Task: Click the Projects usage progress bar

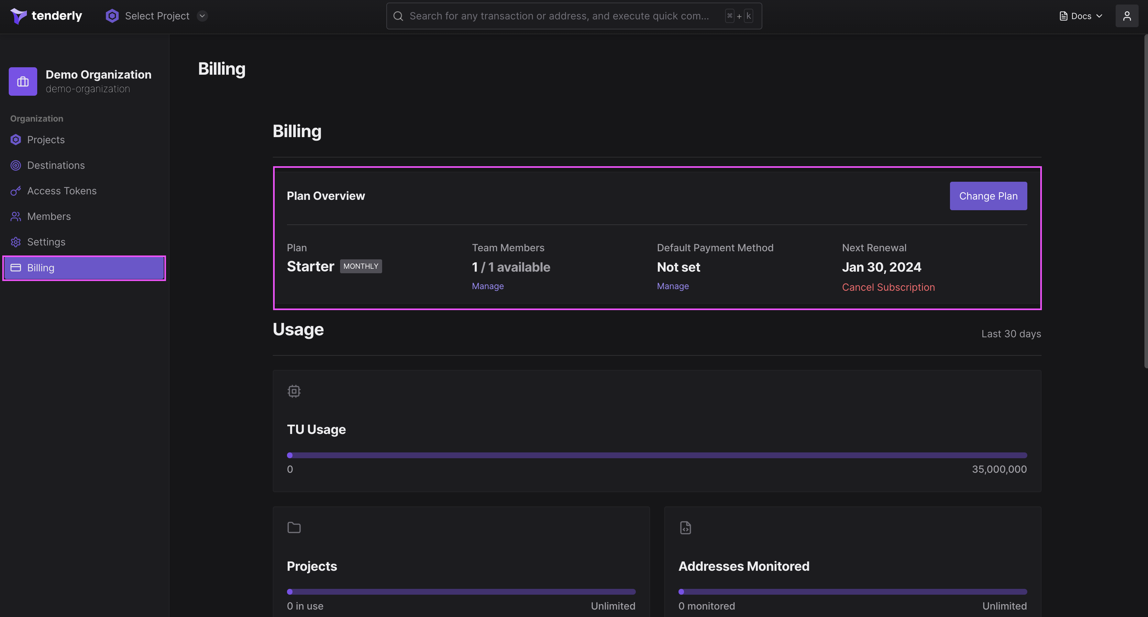Action: click(461, 591)
